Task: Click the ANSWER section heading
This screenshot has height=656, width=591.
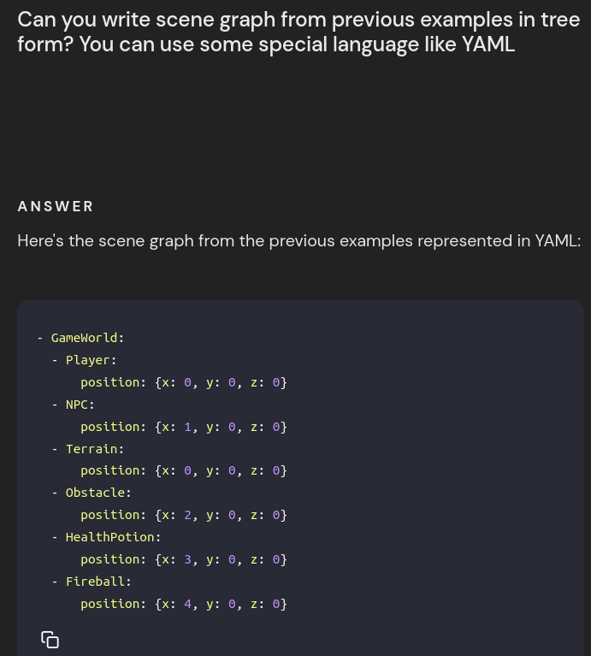Action: (56, 206)
